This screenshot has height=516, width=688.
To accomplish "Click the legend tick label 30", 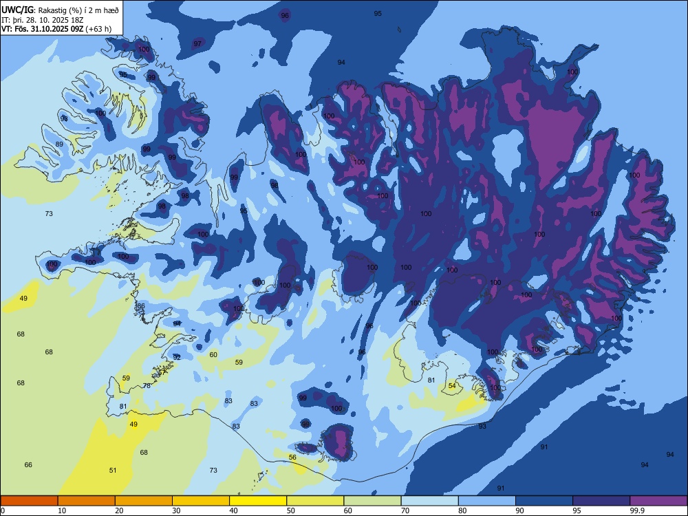I will (x=176, y=510).
